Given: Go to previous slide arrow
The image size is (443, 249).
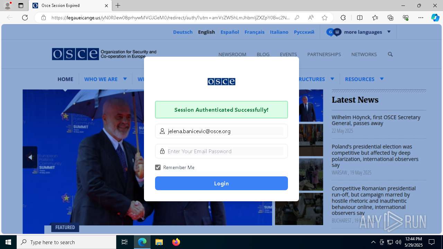Looking at the screenshot, I should (30, 157).
